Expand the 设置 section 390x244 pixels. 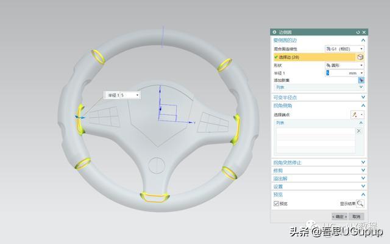point(363,186)
